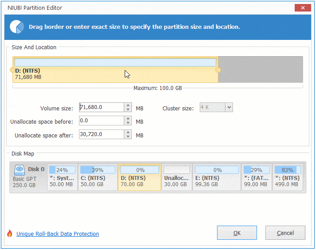The image size is (316, 250).
Task: Select the E: (NTFS) 99.36 GB partition
Action: click(217, 177)
